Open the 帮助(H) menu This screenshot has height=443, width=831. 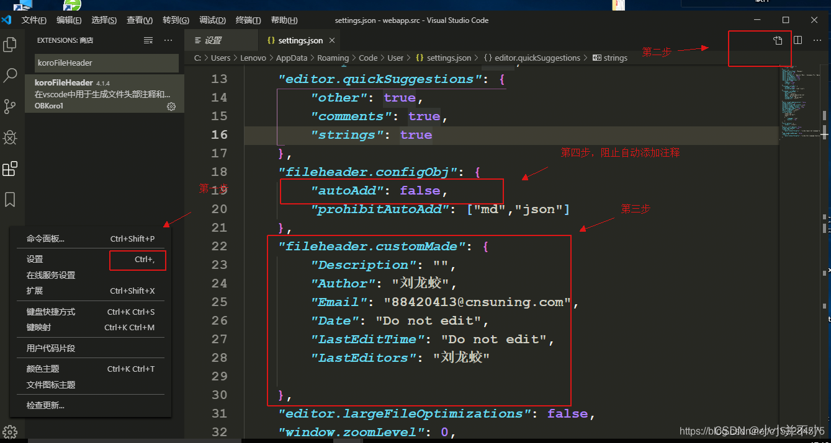284,20
